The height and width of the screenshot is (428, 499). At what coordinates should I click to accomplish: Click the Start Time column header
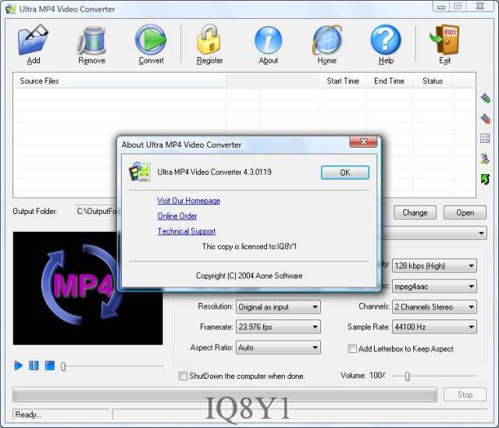coord(343,81)
